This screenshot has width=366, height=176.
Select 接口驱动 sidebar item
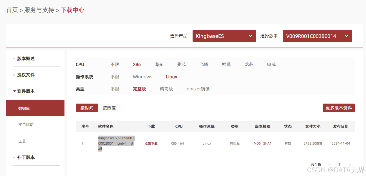point(26,125)
